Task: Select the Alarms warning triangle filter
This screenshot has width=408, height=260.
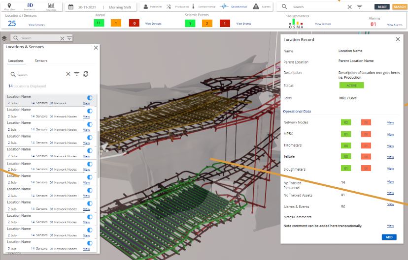Action: click(262, 7)
